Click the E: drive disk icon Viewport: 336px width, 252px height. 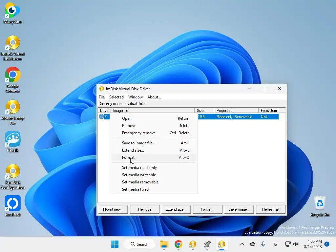pos(101,116)
